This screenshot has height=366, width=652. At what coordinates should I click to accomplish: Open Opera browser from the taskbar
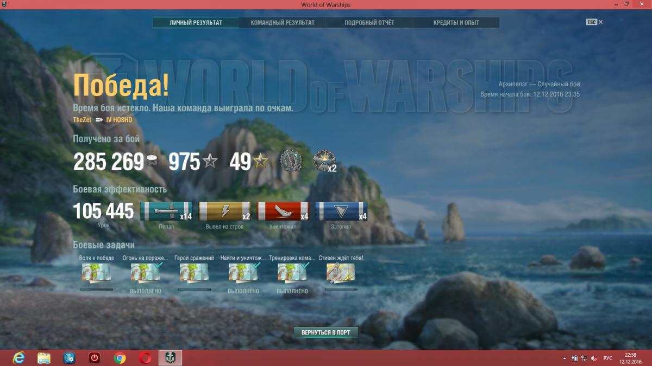[145, 358]
